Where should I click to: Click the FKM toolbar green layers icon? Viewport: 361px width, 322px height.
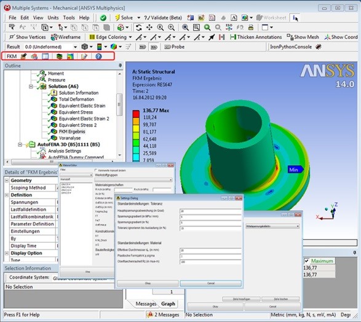(60, 57)
